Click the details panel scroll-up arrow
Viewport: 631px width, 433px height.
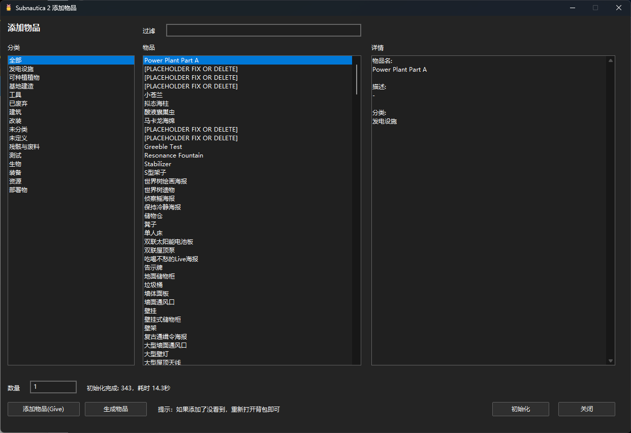click(x=611, y=60)
